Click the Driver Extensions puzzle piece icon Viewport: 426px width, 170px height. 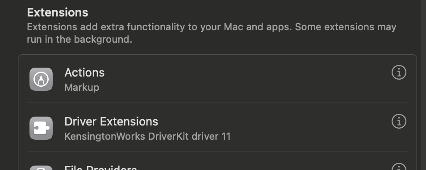pyautogui.click(x=41, y=128)
